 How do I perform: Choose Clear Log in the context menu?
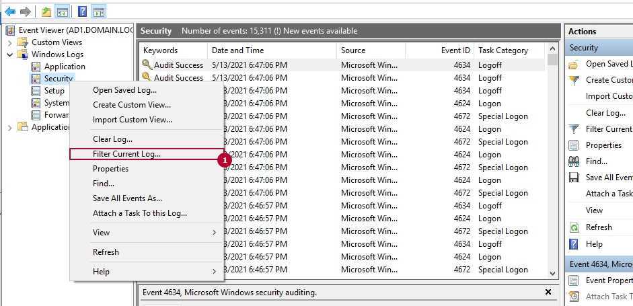pyautogui.click(x=112, y=139)
